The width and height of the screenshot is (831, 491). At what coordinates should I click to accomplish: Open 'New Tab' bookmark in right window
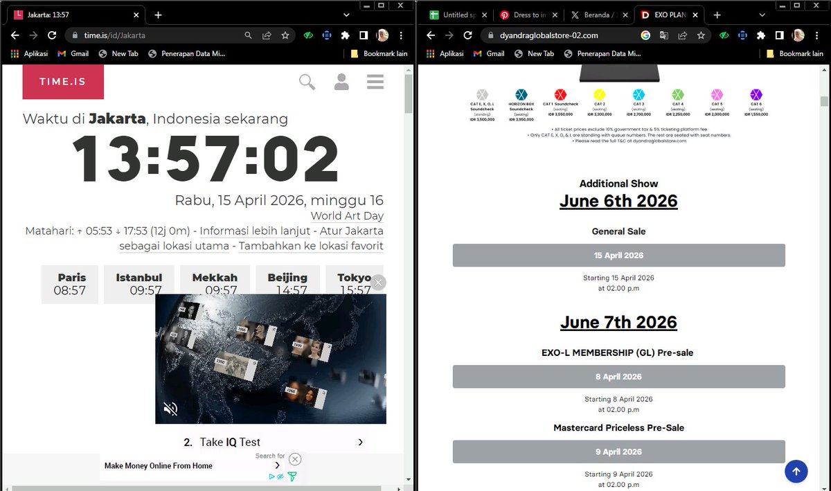pyautogui.click(x=534, y=53)
